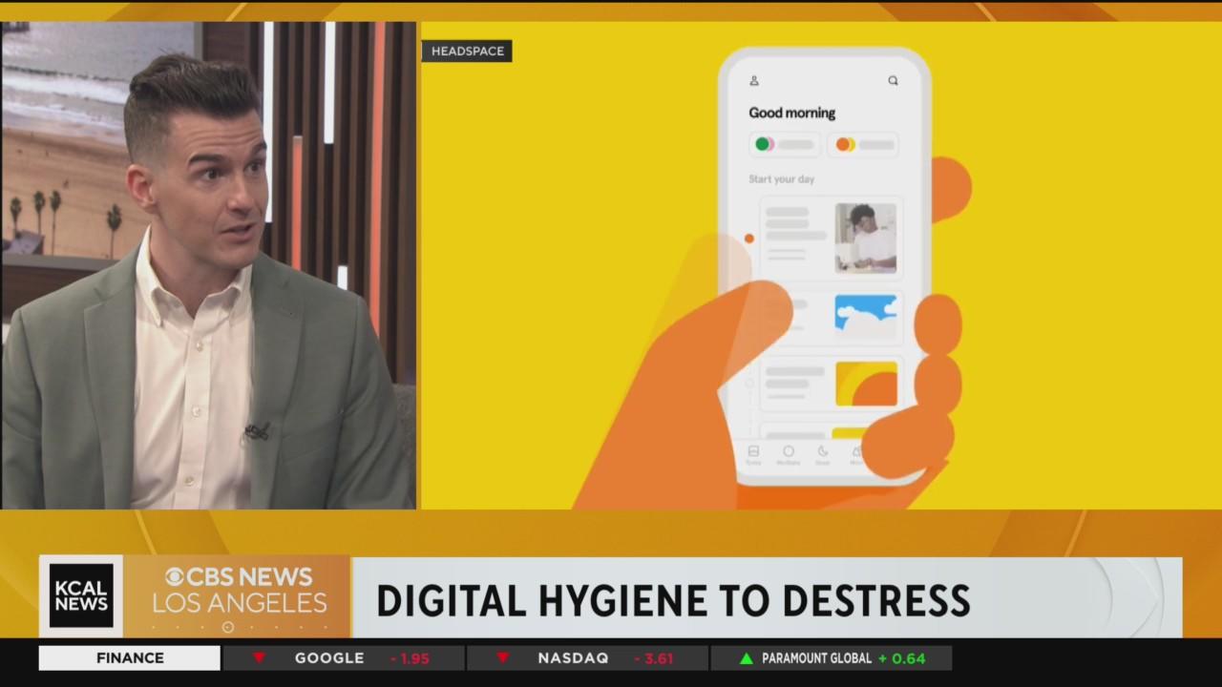This screenshot has height=687, width=1222.
Task: Click the Paramount Global ticker entry
Action: (829, 658)
